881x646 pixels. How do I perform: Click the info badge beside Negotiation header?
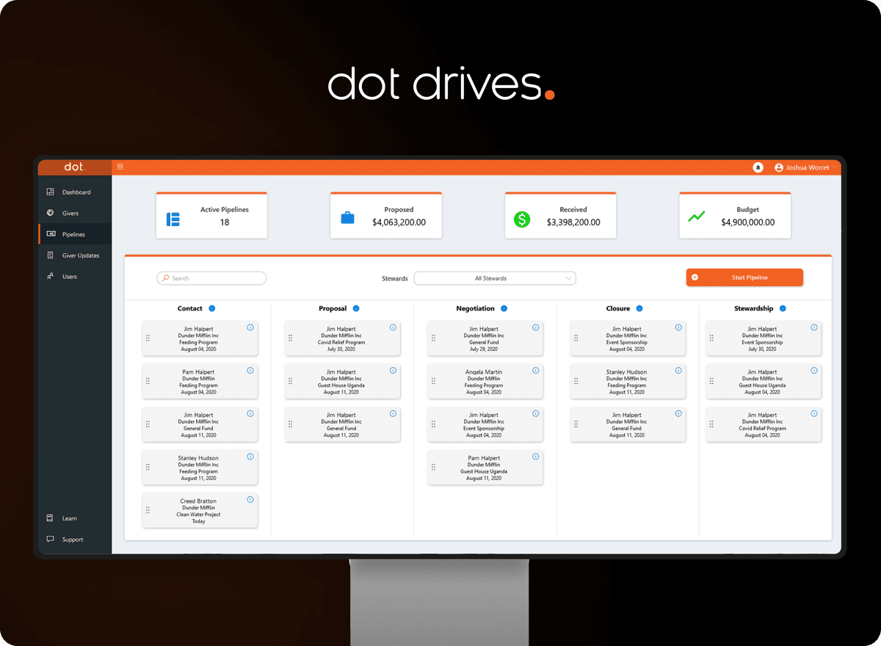pyautogui.click(x=504, y=308)
